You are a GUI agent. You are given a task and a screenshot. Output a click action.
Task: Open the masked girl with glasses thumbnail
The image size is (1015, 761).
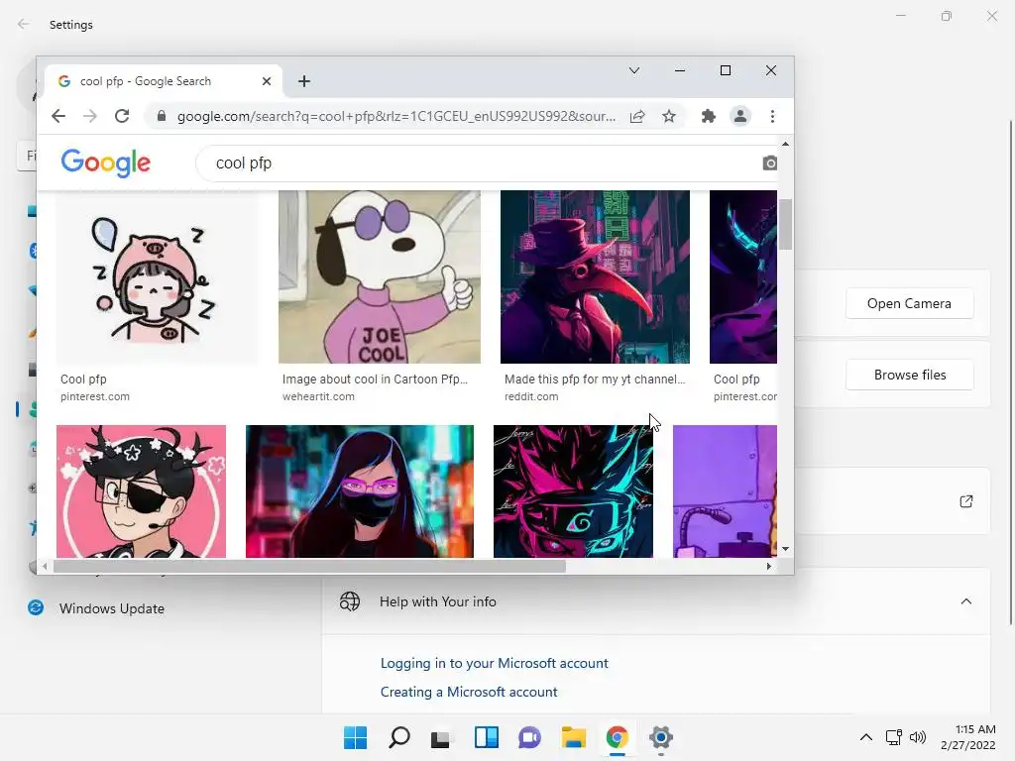pos(359,491)
